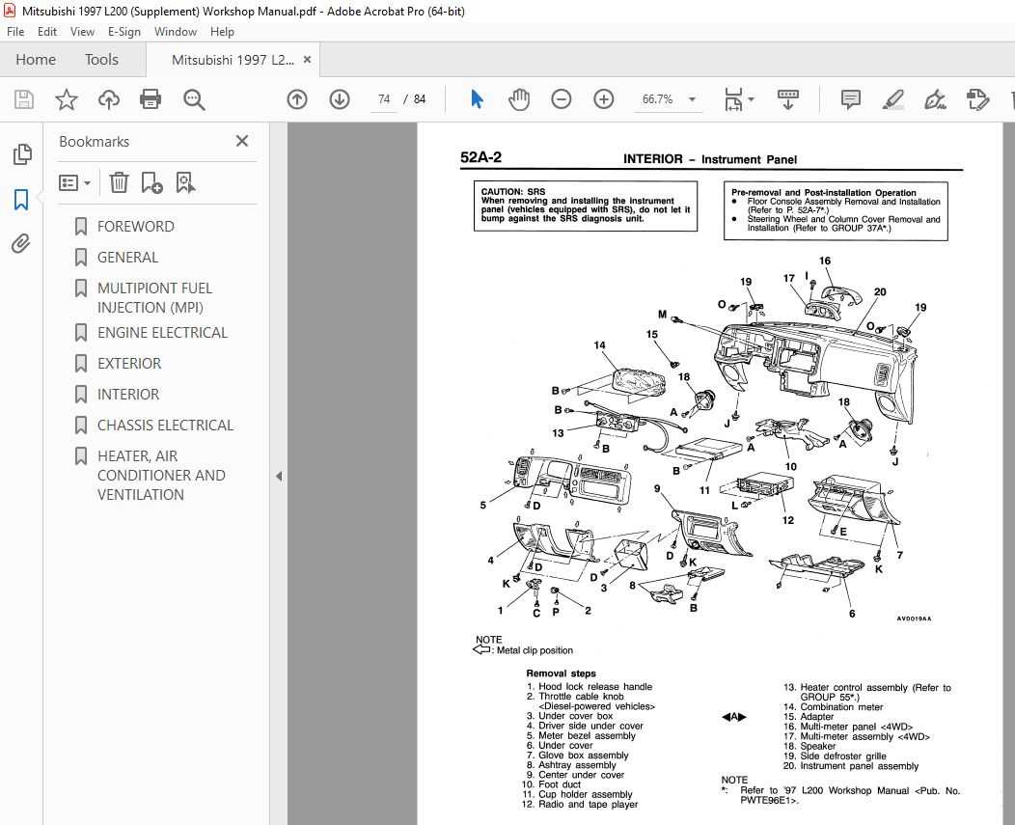Click the '14. Combination meter' step text

(833, 707)
